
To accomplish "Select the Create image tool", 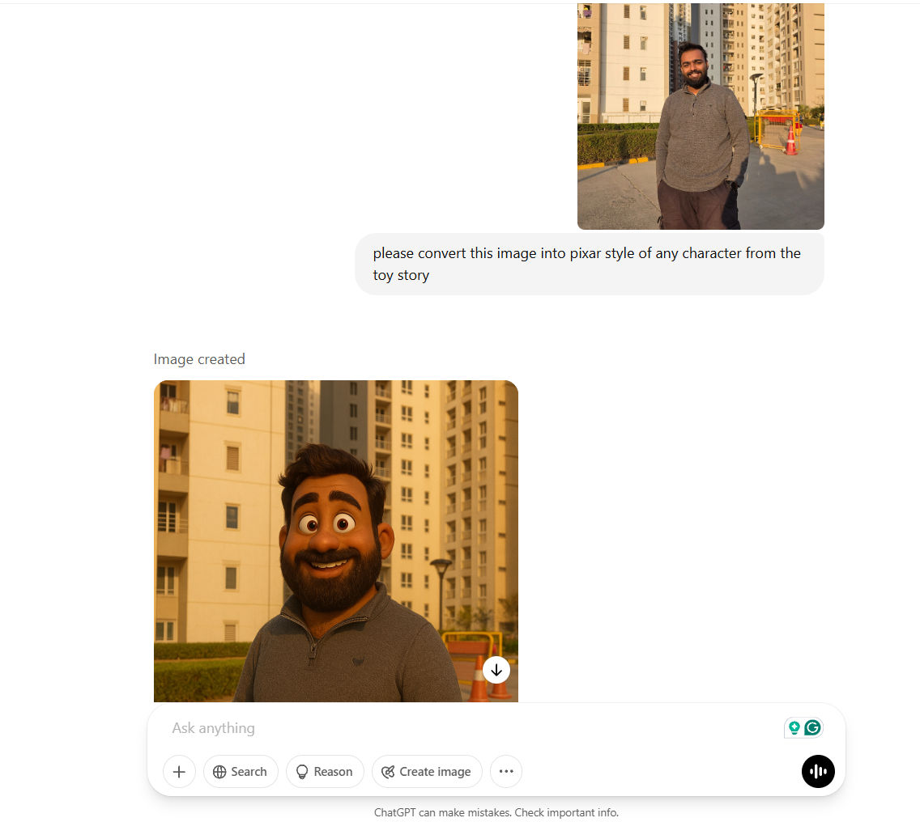I will pos(427,772).
